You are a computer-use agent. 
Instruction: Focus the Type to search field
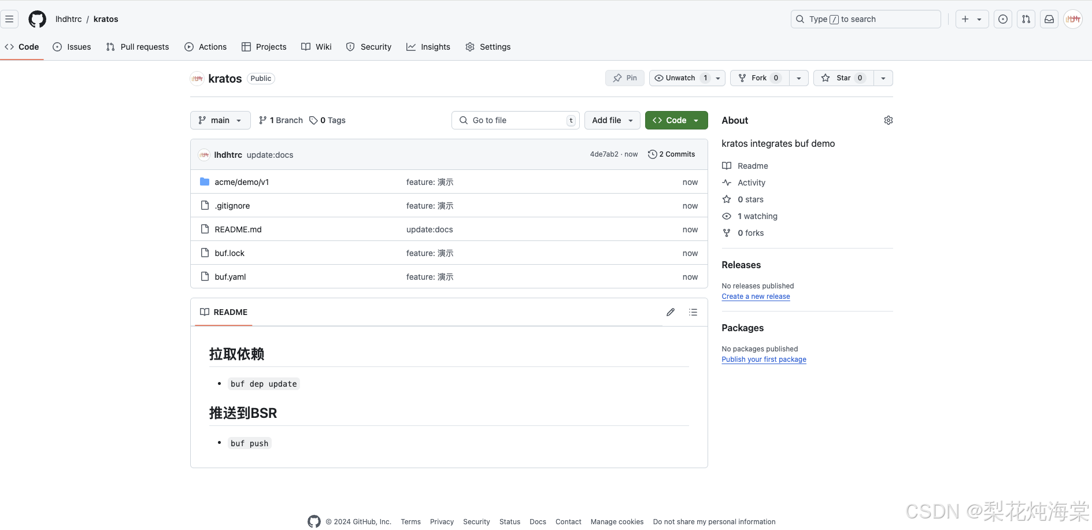coord(865,19)
